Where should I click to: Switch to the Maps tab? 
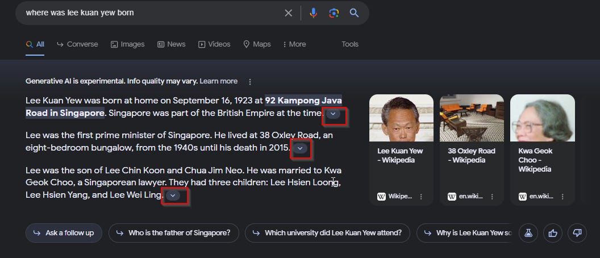[x=257, y=44]
